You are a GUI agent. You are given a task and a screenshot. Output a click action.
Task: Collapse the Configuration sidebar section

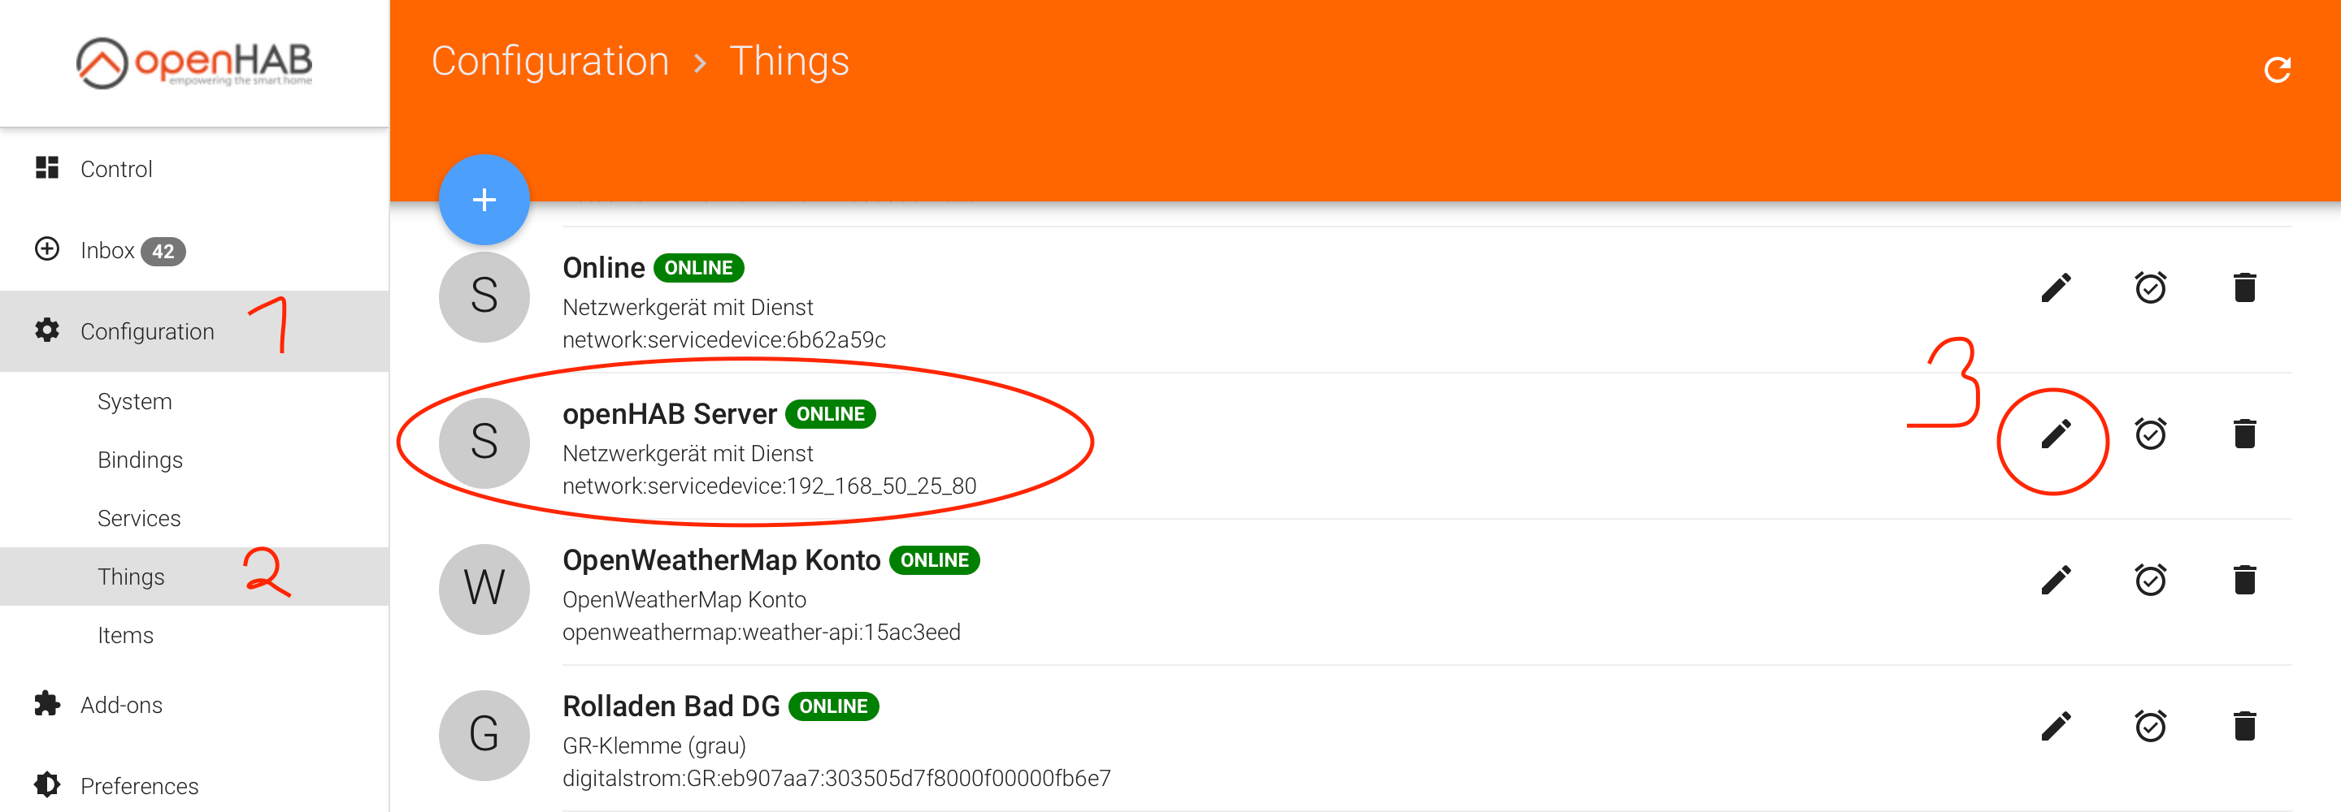(147, 331)
